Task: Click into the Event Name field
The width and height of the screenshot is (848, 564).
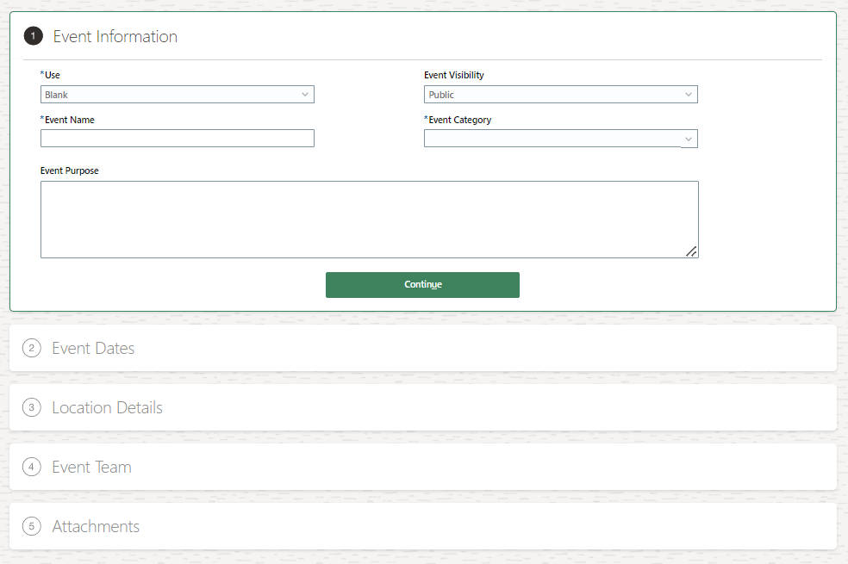Action: [x=177, y=139]
